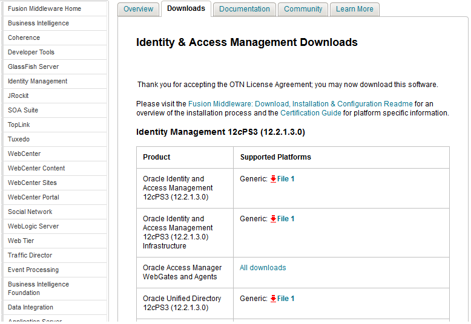Click red download arrow for Identity and Access Management
The width and height of the screenshot is (471, 324).
(x=273, y=179)
